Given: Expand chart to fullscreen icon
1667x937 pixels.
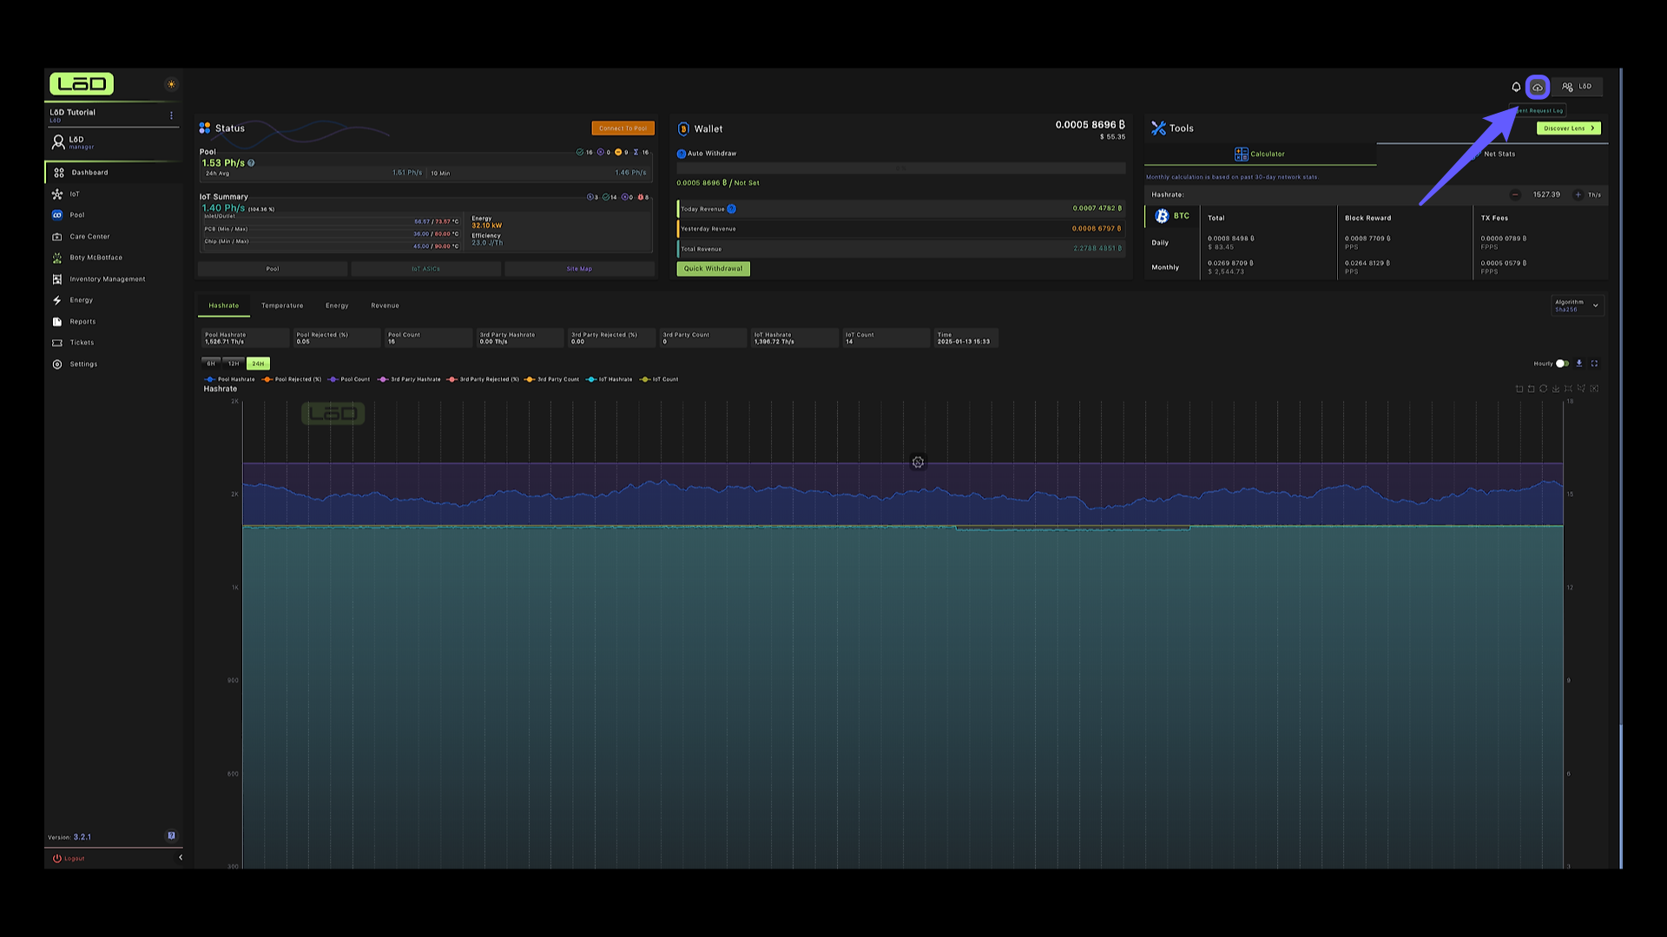Looking at the screenshot, I should tap(1594, 364).
